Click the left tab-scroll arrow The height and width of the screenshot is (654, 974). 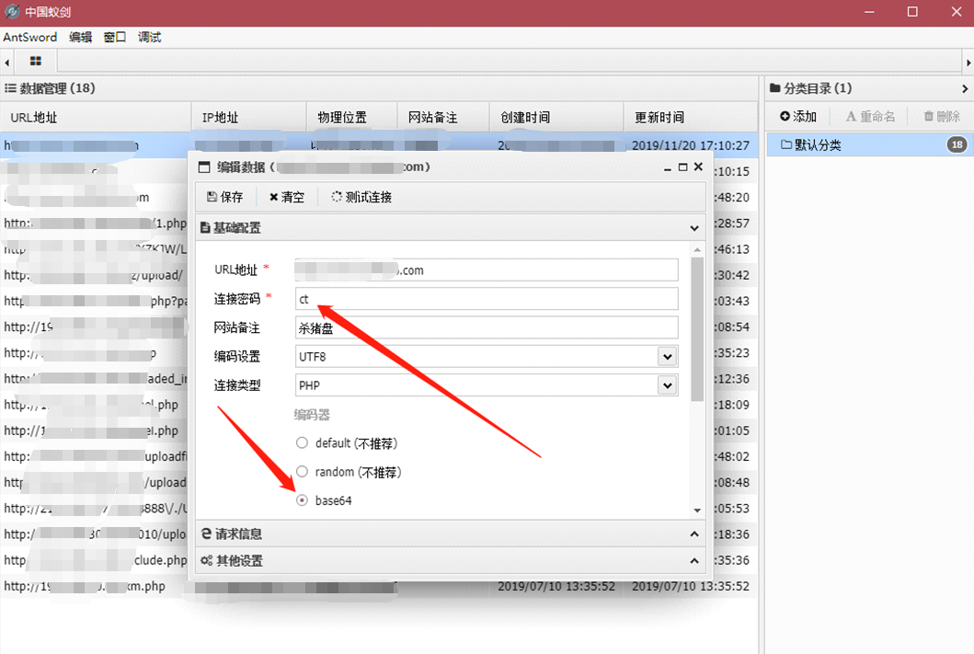tap(6, 63)
